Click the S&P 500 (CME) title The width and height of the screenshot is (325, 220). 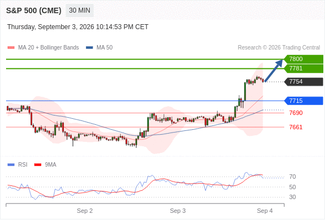tap(34, 10)
